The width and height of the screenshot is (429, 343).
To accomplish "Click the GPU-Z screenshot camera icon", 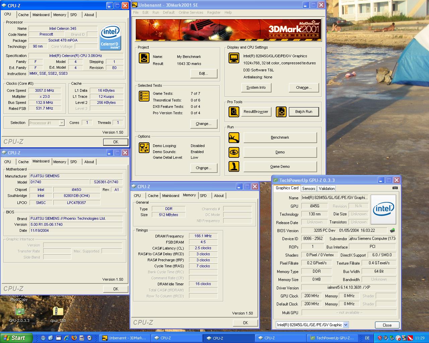I will [395, 188].
